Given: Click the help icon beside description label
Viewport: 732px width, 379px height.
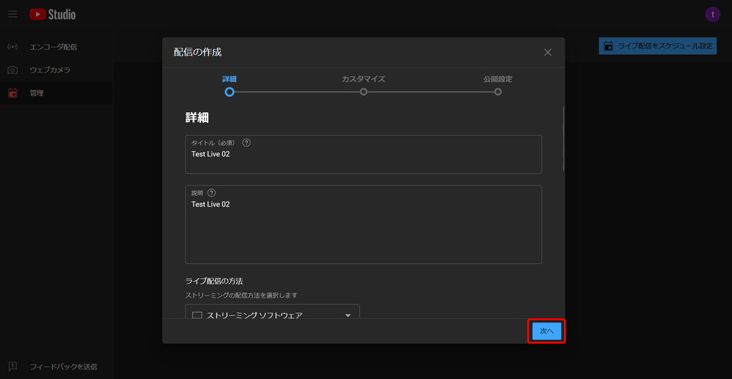Looking at the screenshot, I should click(211, 193).
